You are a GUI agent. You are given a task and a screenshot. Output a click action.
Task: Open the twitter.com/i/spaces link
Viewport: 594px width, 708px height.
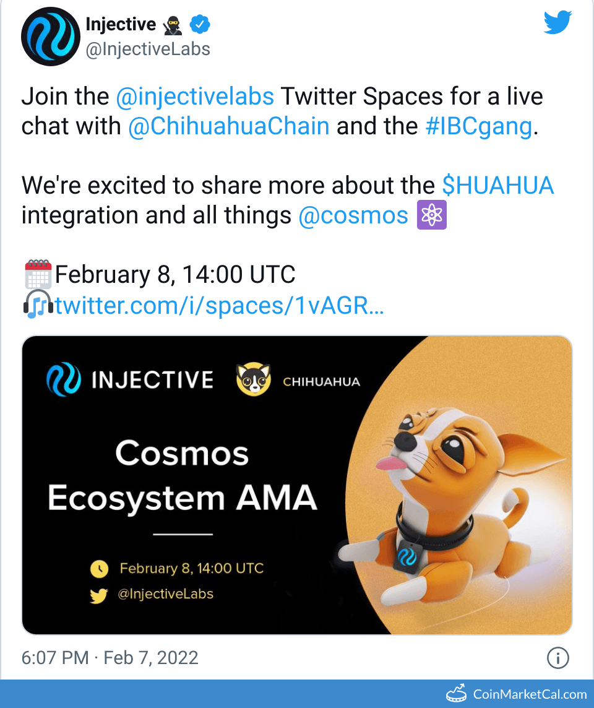220,305
